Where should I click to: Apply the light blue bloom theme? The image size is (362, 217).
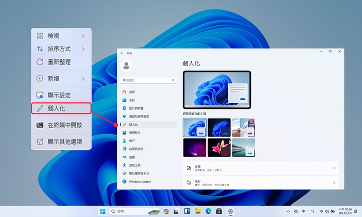click(195, 127)
